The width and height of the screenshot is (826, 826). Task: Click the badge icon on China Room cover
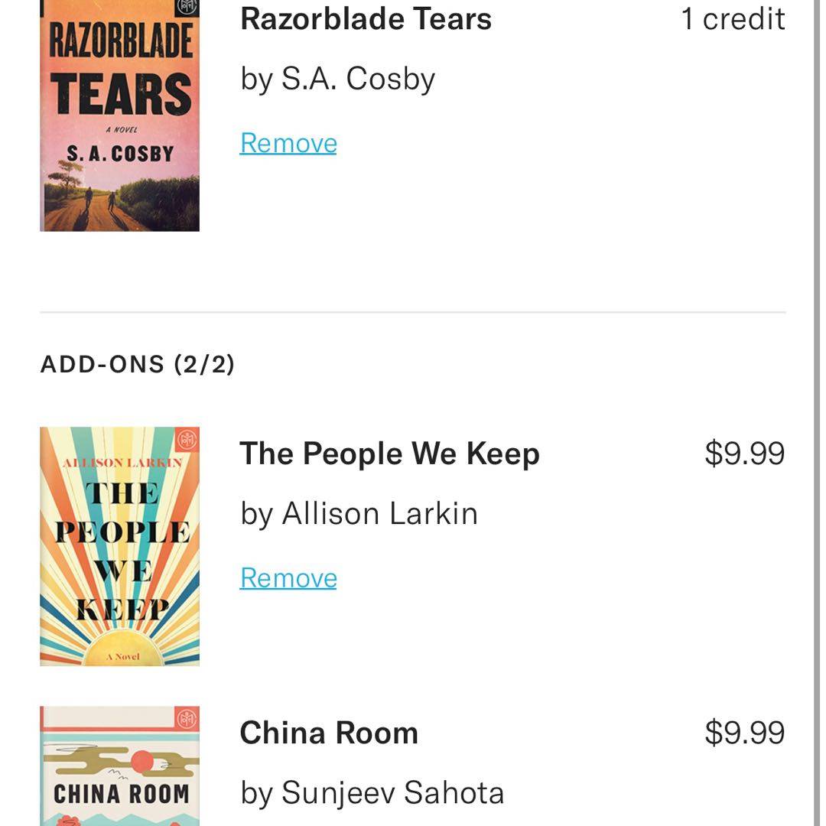tap(187, 719)
